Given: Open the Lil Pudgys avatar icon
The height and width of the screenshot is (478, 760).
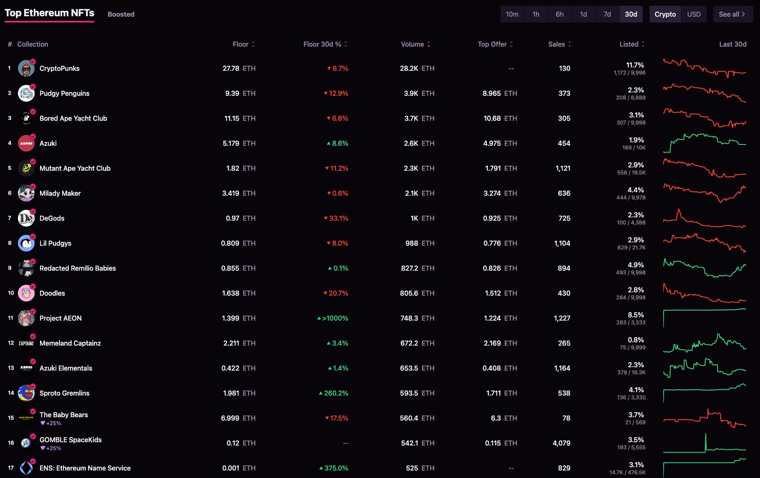Looking at the screenshot, I should click(x=26, y=243).
